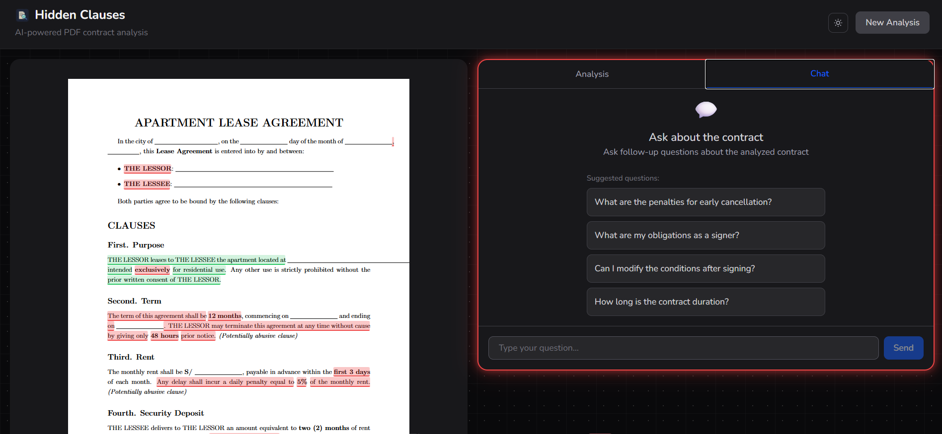This screenshot has height=434, width=942.
Task: Click the 'APARTMENT LEASE AGREEMENT' heading
Action: (239, 123)
